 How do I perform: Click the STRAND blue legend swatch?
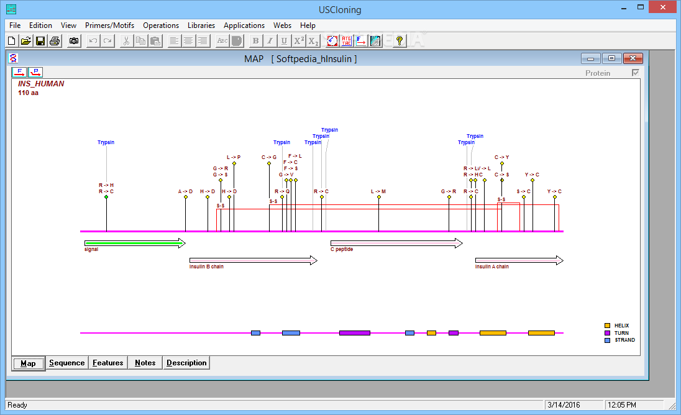[607, 340]
